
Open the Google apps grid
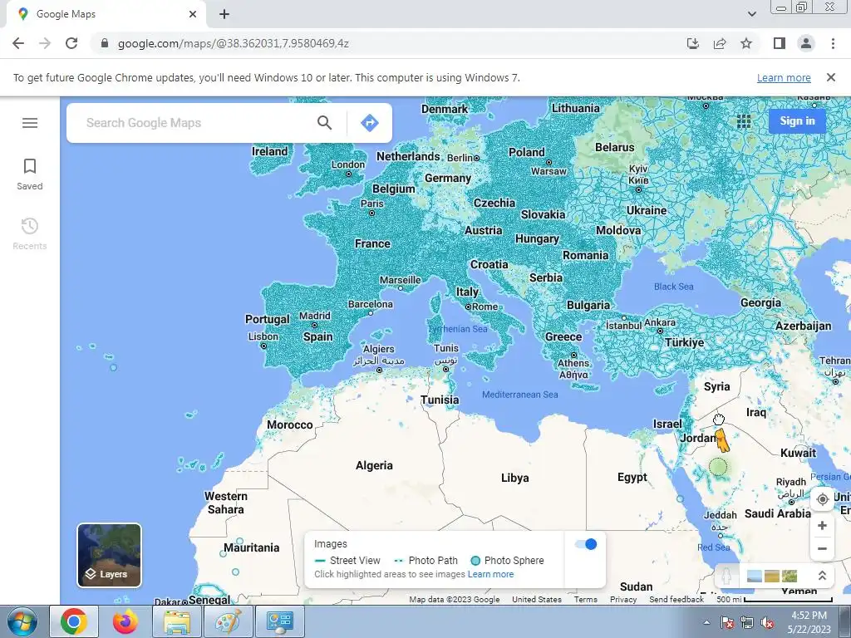tap(744, 121)
